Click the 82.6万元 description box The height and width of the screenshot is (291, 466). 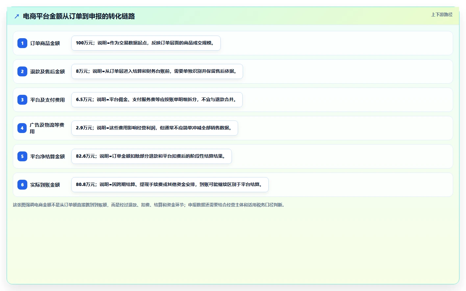[152, 156]
